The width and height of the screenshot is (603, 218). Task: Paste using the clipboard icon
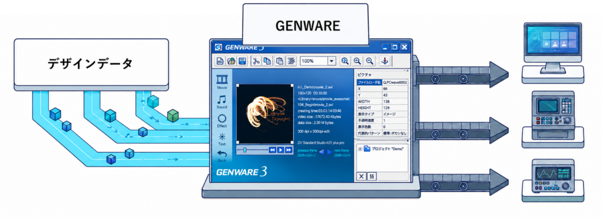click(x=280, y=61)
